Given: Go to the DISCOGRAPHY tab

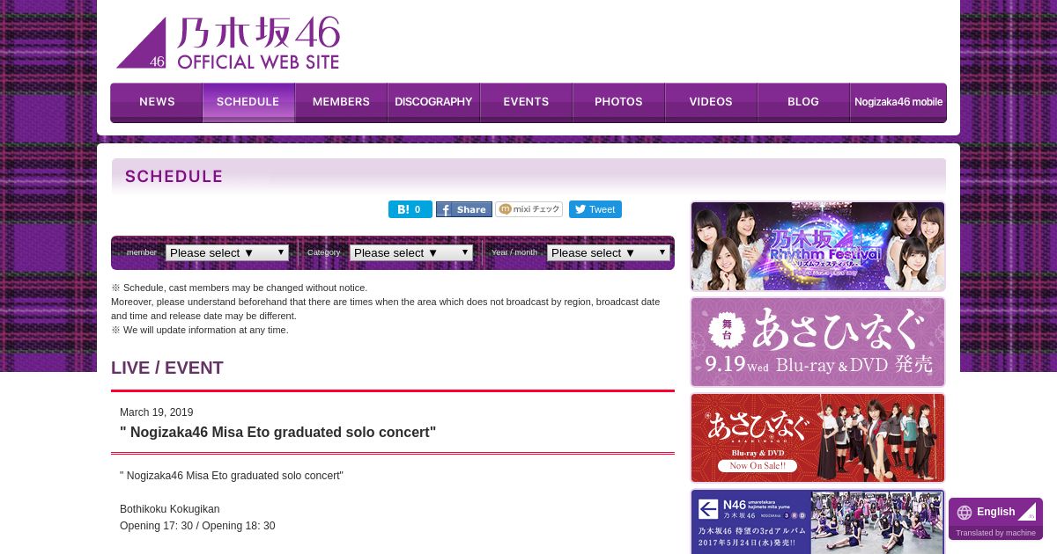Looking at the screenshot, I should point(433,102).
